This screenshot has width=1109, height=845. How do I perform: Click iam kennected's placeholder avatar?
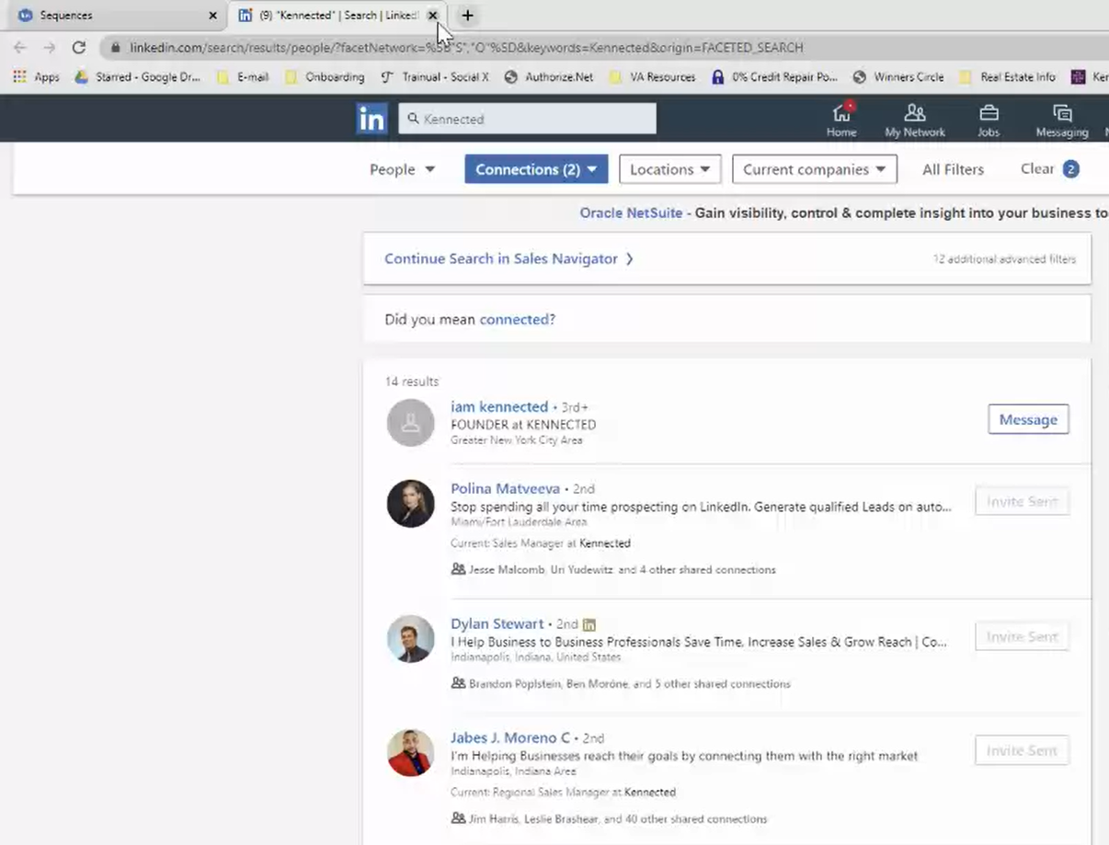[410, 422]
